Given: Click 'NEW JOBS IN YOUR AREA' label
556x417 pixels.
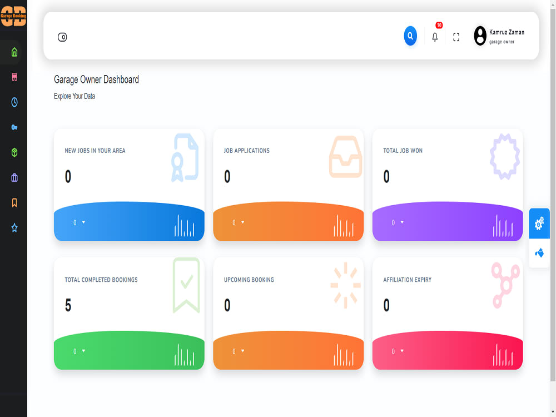Looking at the screenshot, I should 95,151.
